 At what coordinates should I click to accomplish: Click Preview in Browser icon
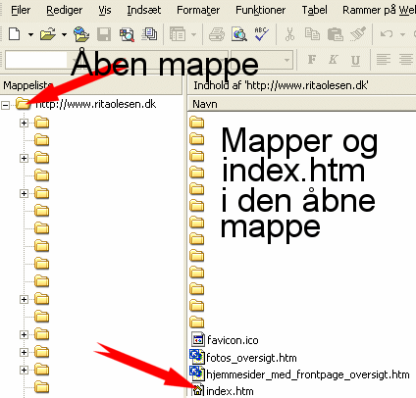coord(239,34)
